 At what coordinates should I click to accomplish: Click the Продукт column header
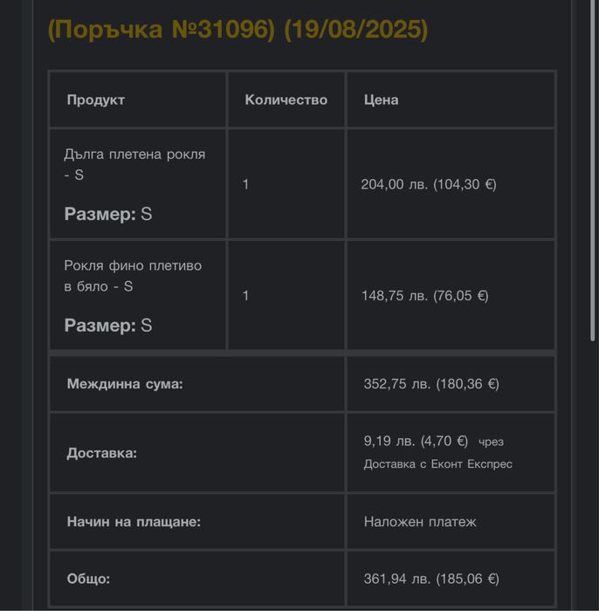95,100
